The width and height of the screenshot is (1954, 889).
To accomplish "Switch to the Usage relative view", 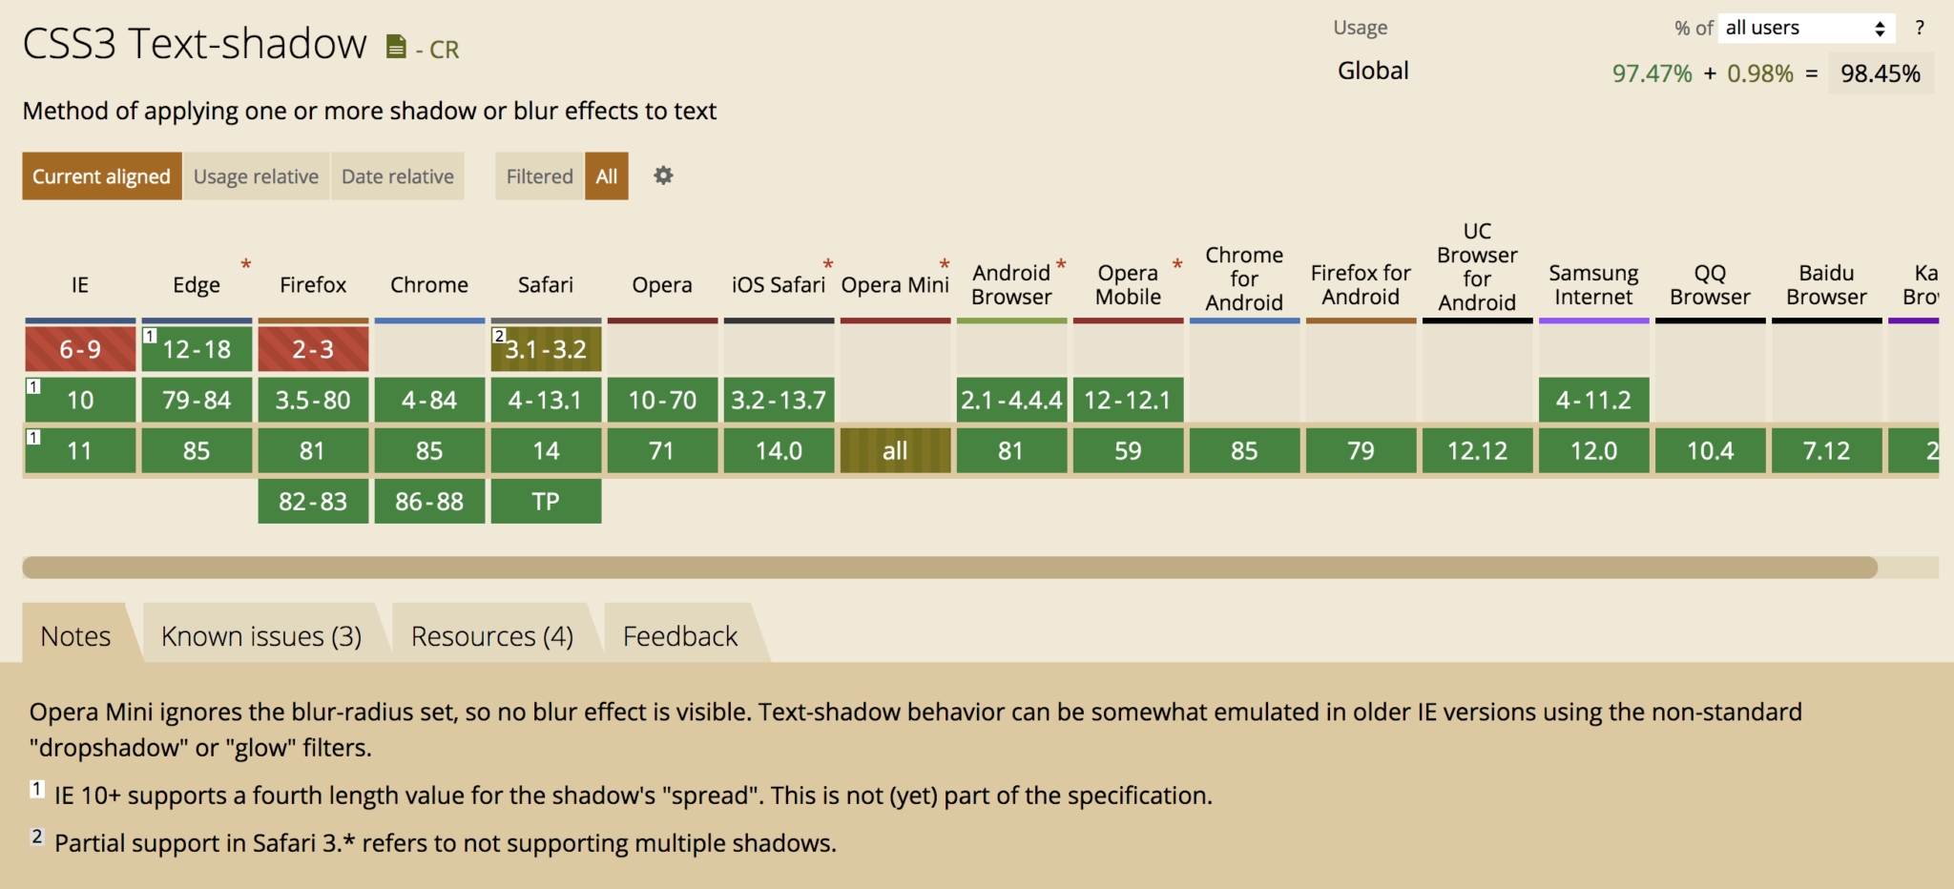I will [x=255, y=176].
